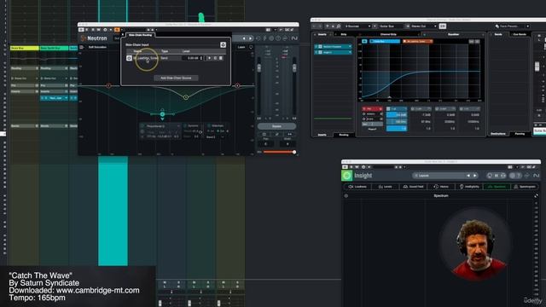Expand the Spectrum panel to full view

536,196
